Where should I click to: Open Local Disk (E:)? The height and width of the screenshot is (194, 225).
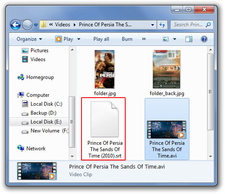point(46,122)
